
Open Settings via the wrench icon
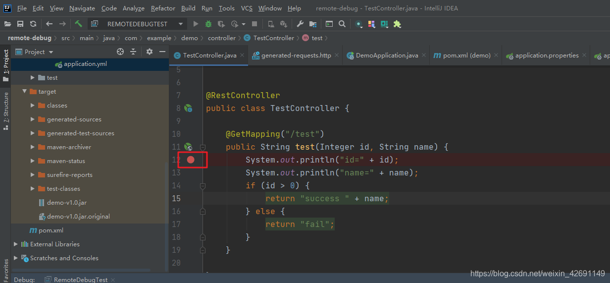click(300, 24)
